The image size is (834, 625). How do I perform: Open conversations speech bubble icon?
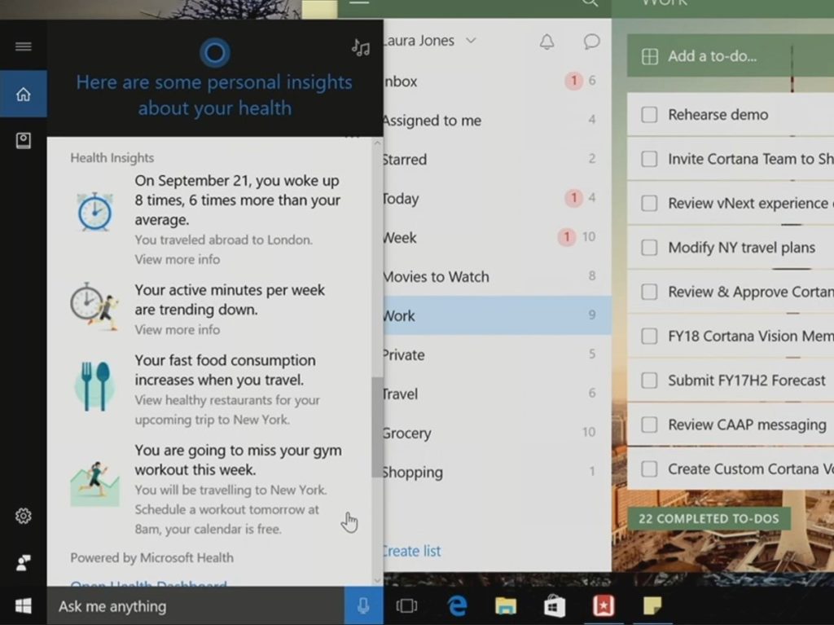(x=592, y=42)
